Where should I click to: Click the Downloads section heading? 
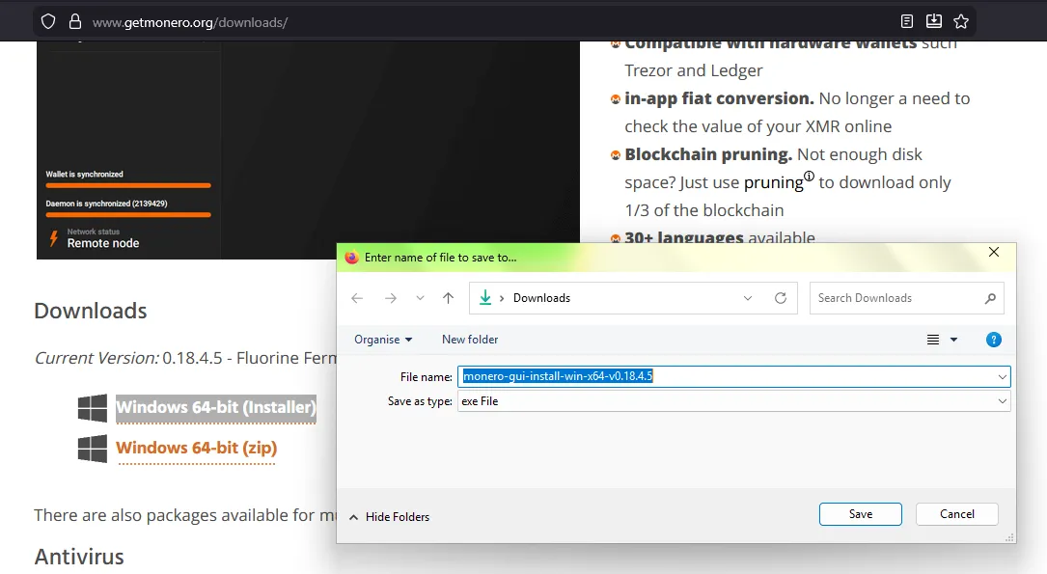coord(90,311)
